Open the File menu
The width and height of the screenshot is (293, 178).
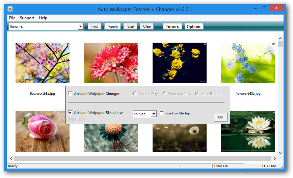tap(12, 18)
